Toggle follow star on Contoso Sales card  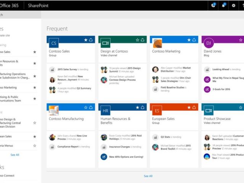coord(86,40)
